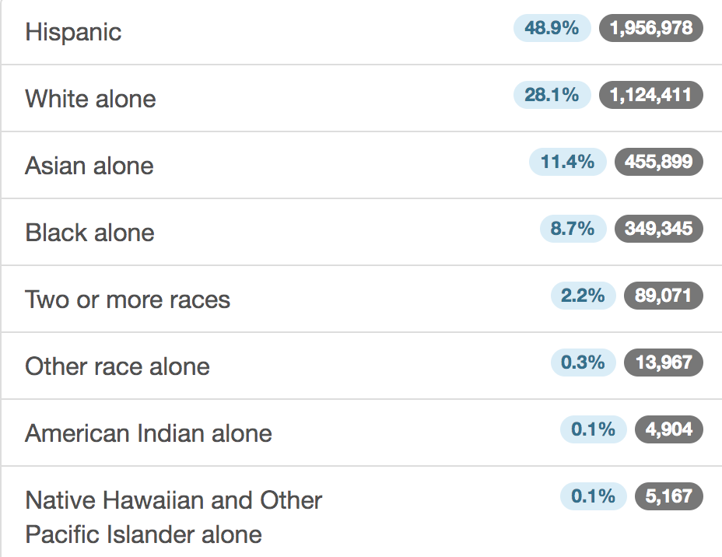Click the 28.1% percentage badge
The height and width of the screenshot is (557, 722).
point(552,95)
